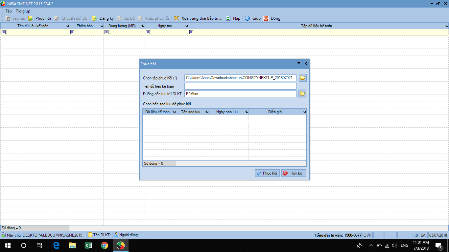Click the Phiên bản column header
Screen dimensions: 449x252
pyautogui.click(x=84, y=26)
